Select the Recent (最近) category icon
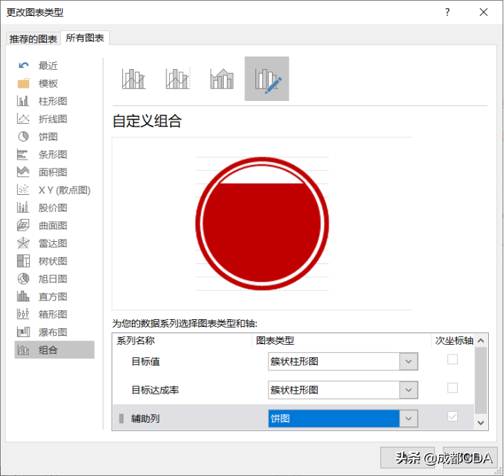This screenshot has width=504, height=476. pos(23,66)
